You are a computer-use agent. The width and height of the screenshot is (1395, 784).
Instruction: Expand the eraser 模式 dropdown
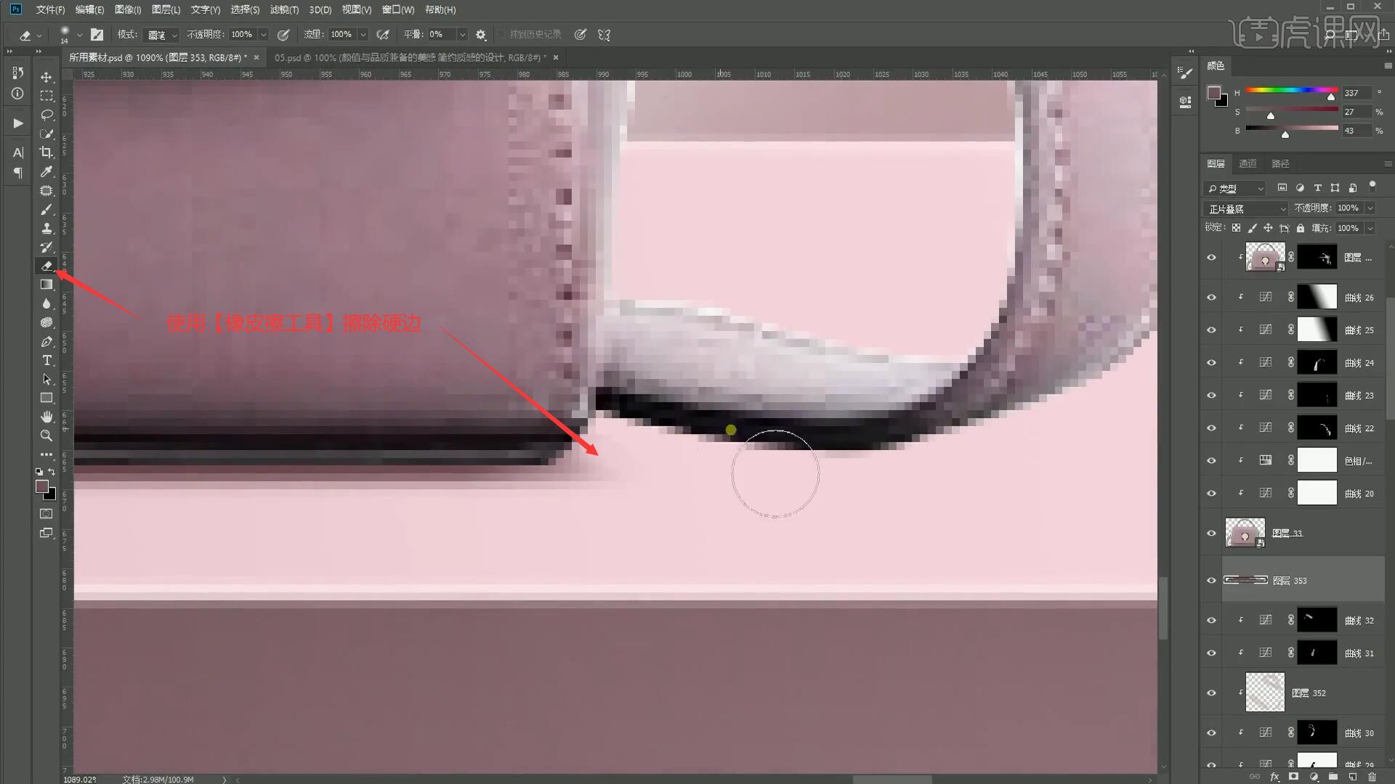[x=162, y=35]
